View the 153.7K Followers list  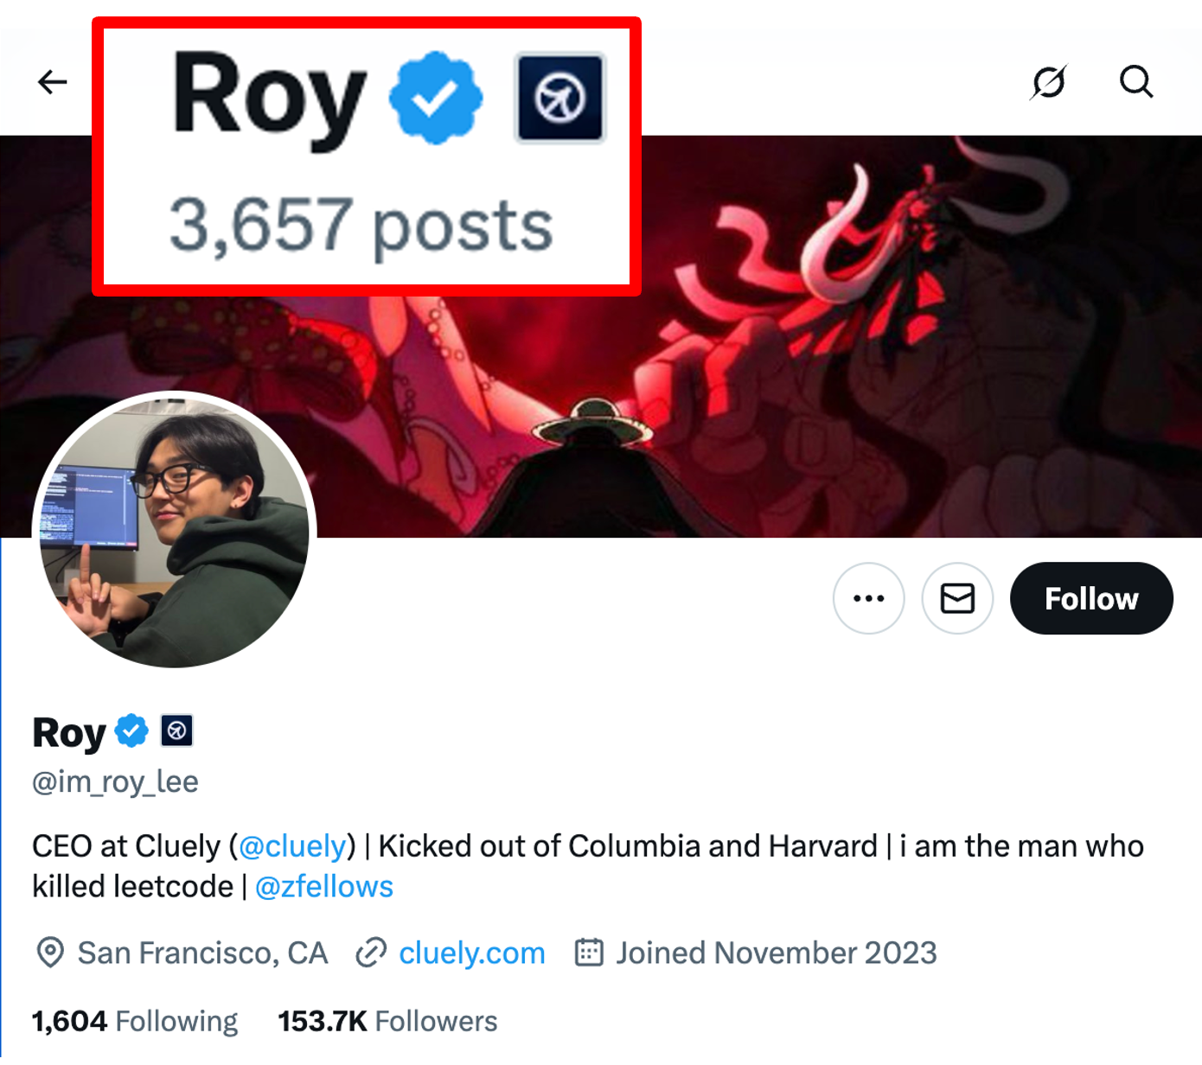387,1021
